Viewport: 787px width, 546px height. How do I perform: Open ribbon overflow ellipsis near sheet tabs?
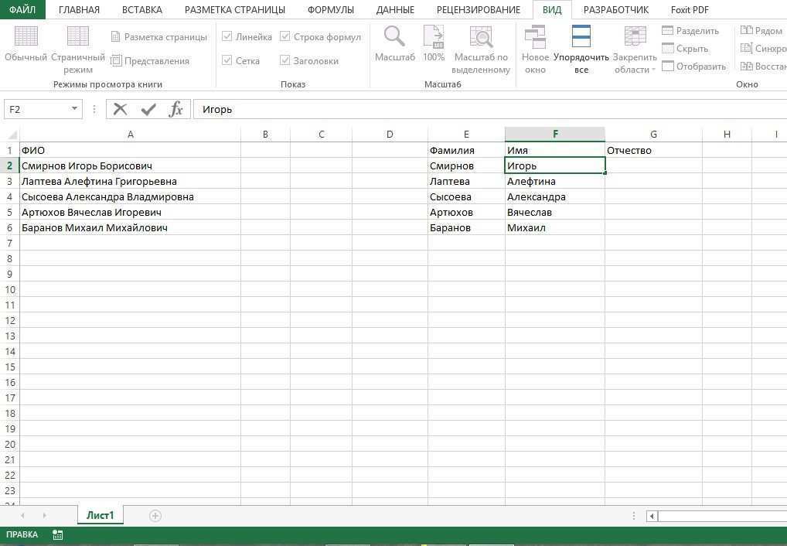pyautogui.click(x=634, y=515)
